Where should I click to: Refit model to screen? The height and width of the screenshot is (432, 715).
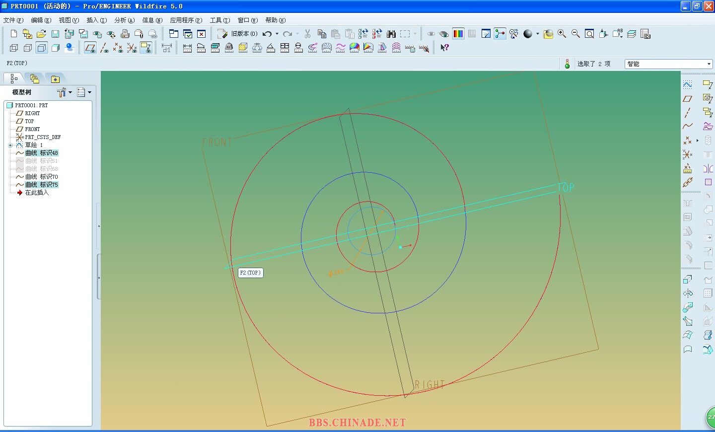[x=589, y=34]
